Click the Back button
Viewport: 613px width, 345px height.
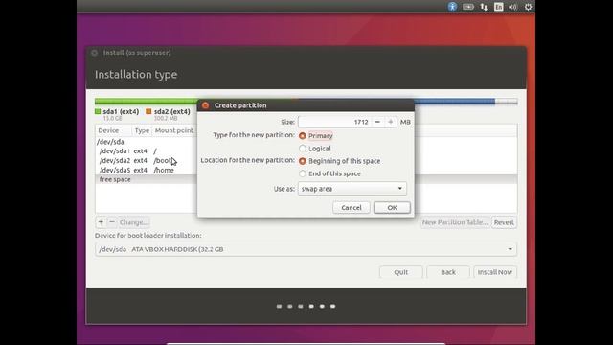click(448, 272)
